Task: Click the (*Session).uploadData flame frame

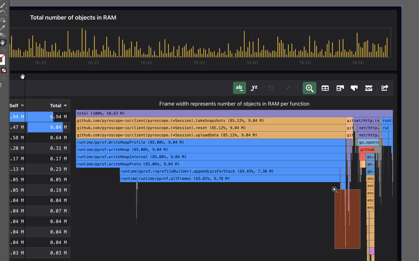Action: [x=211, y=135]
